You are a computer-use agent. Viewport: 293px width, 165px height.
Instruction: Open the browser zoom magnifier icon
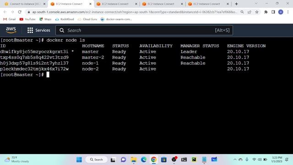242,12
